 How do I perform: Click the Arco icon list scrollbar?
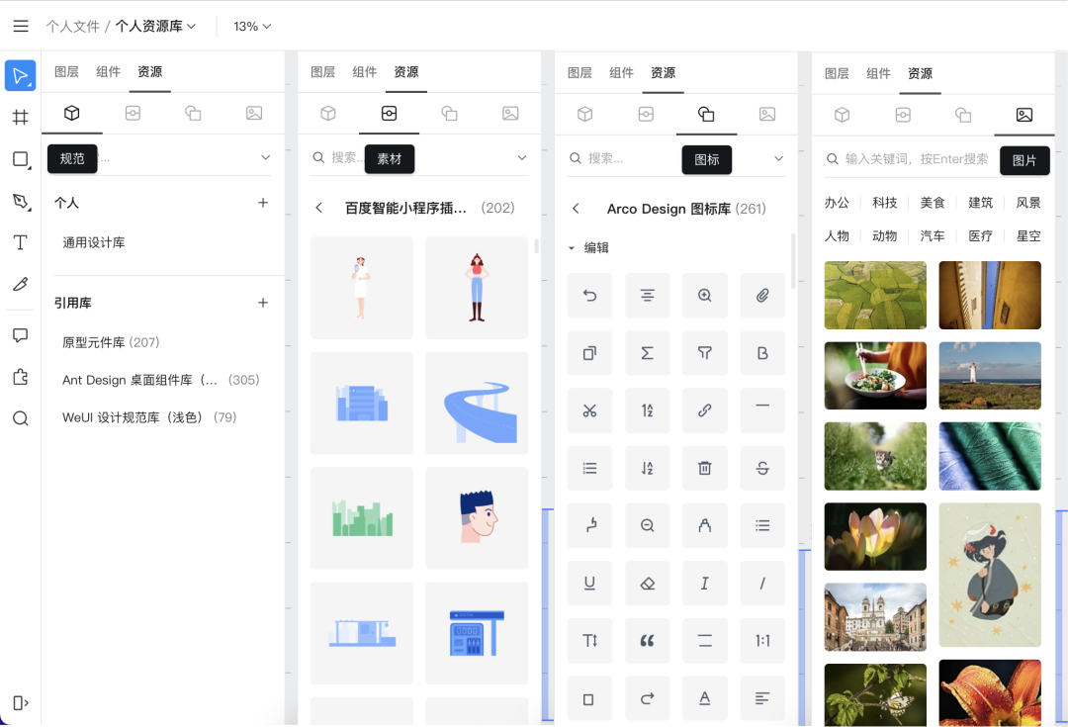point(793,261)
